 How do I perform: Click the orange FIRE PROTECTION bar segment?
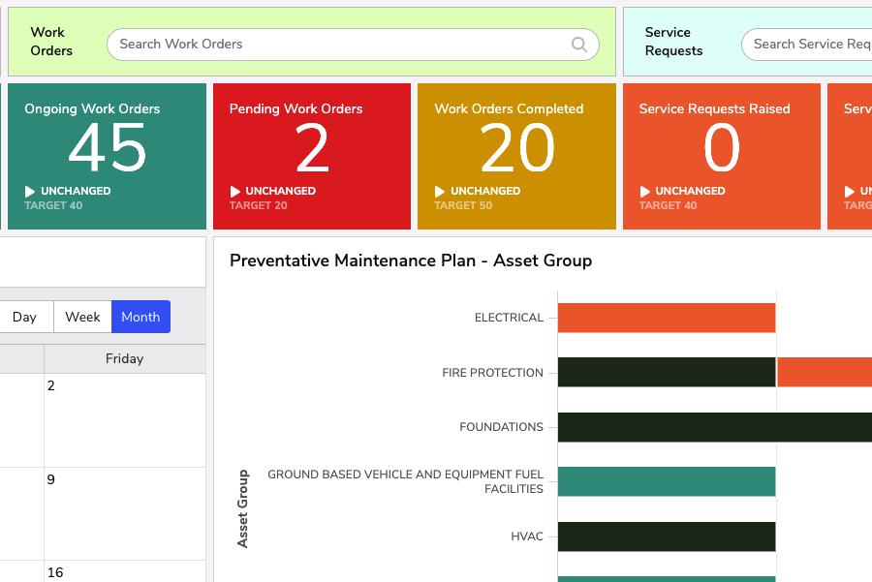824,372
